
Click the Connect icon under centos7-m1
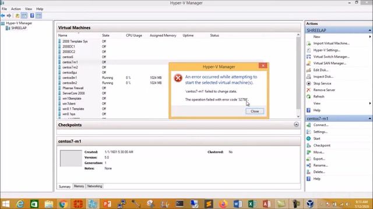[308, 125]
